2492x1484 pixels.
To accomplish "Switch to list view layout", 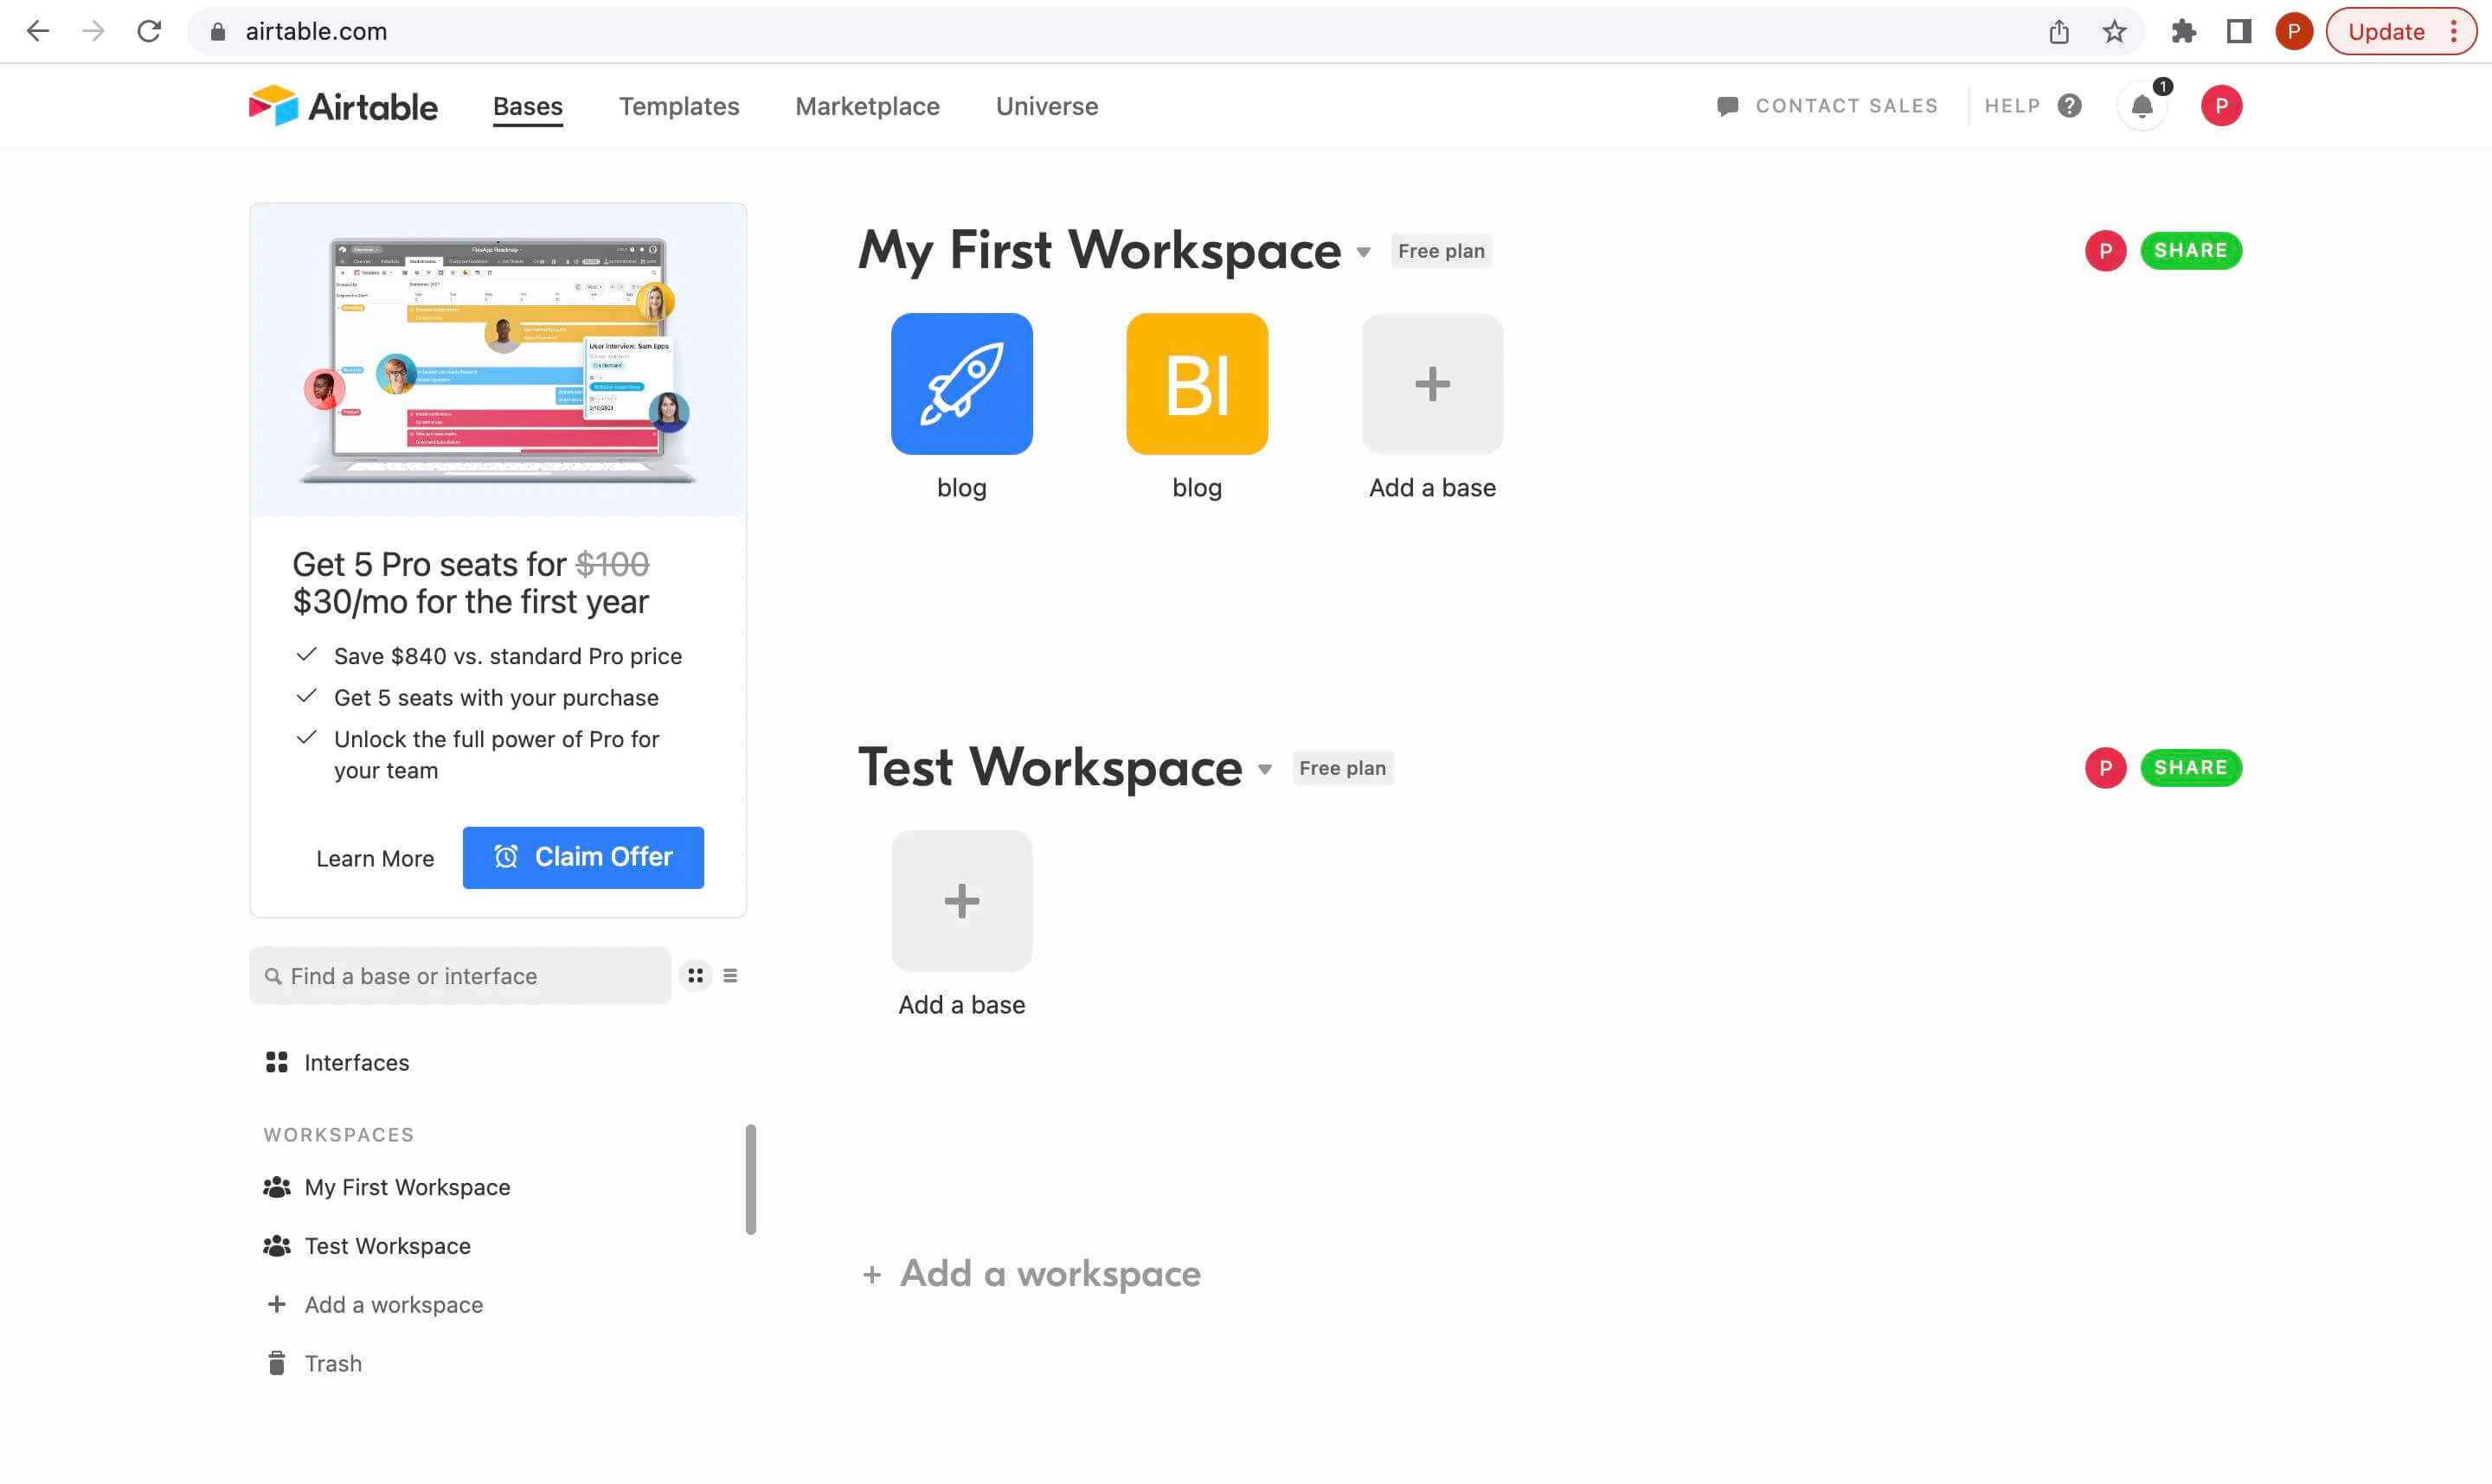I will 730,975.
